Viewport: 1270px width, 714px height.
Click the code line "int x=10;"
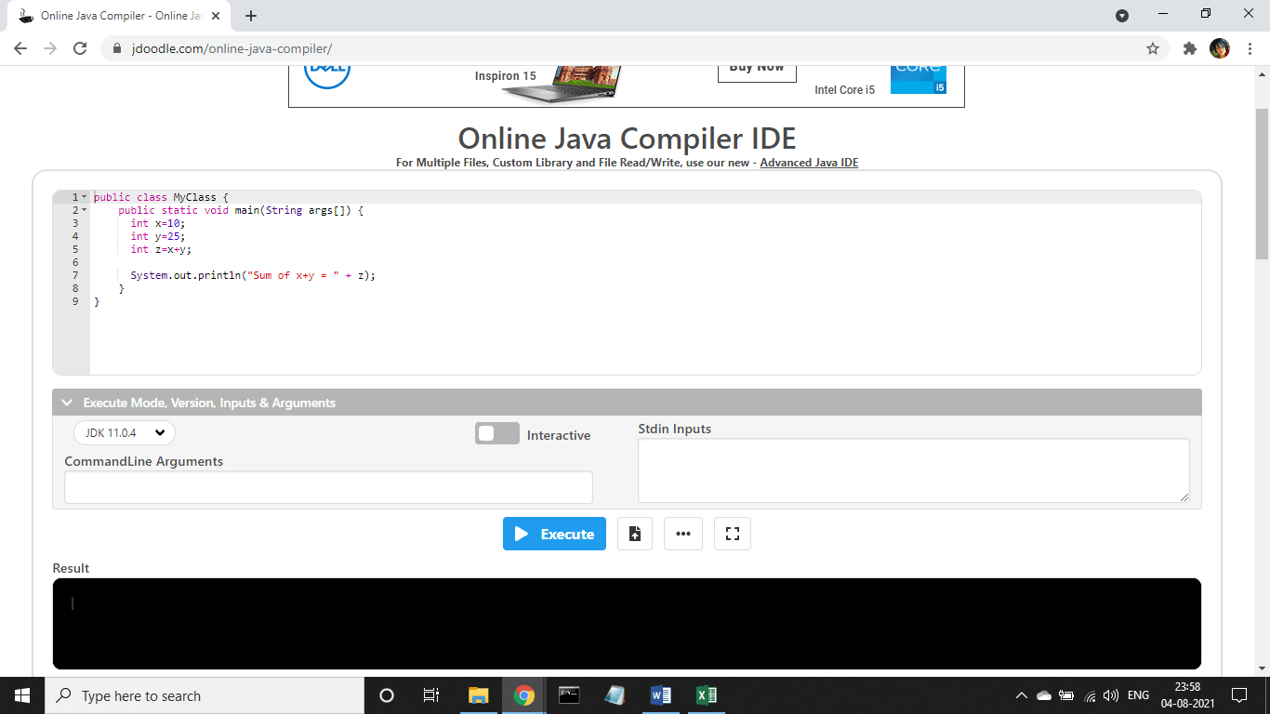pyautogui.click(x=158, y=223)
